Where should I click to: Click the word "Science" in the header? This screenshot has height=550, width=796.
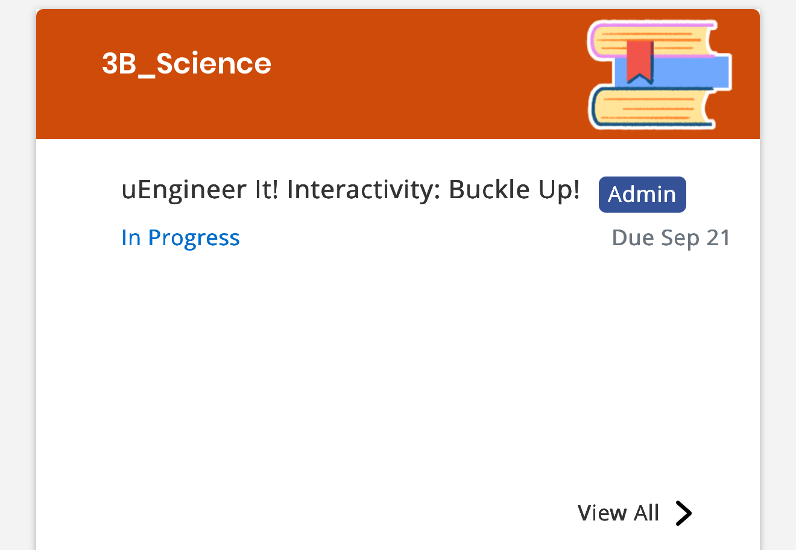click(x=214, y=64)
